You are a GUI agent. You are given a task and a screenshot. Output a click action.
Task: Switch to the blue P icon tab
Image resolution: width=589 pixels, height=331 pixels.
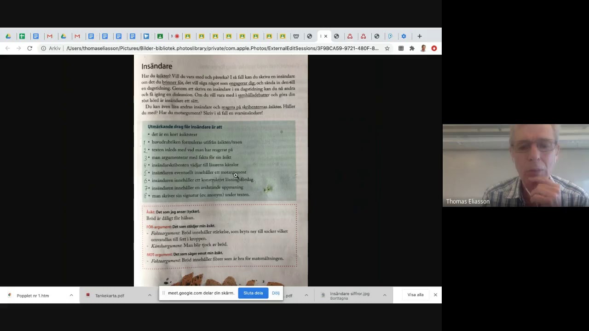pos(390,36)
